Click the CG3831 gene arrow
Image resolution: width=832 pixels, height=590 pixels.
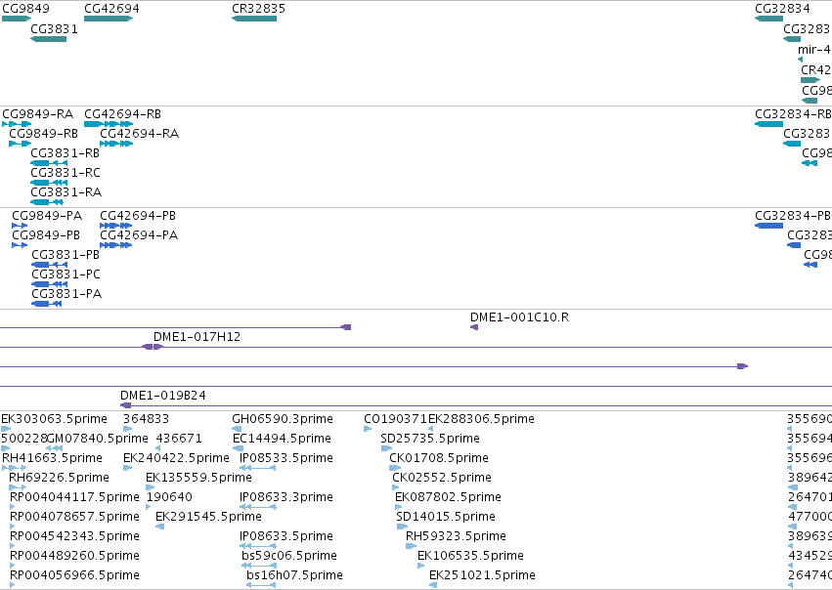[48, 39]
